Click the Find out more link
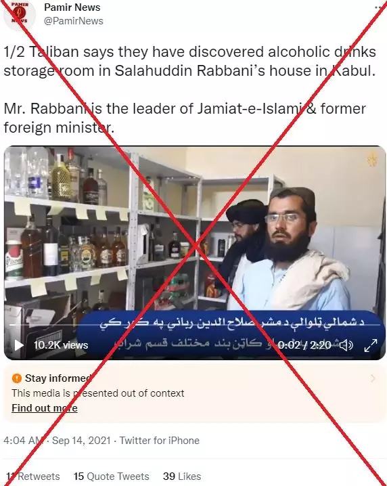 tap(45, 408)
